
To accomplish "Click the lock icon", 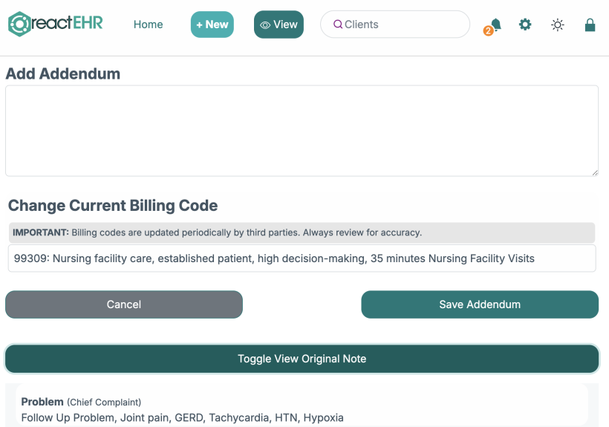I will click(590, 25).
